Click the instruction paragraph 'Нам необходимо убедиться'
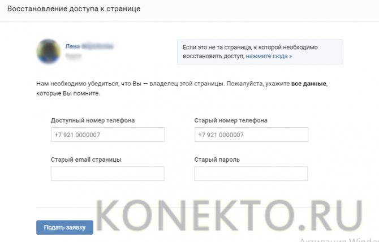This screenshot has width=379, height=242. [182, 88]
